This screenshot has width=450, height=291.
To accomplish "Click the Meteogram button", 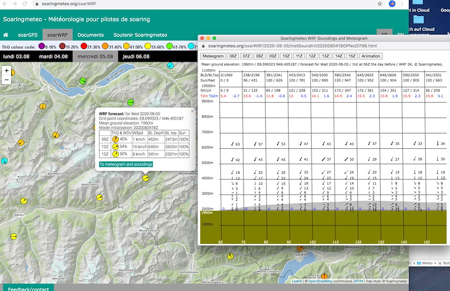I will 213,56.
